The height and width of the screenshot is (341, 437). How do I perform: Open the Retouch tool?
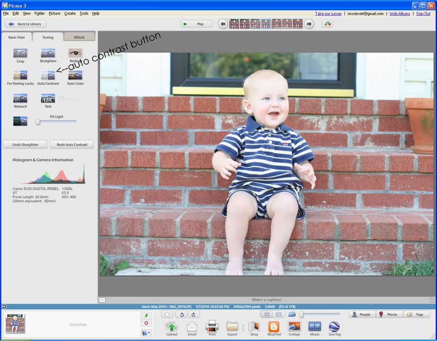pyautogui.click(x=20, y=98)
